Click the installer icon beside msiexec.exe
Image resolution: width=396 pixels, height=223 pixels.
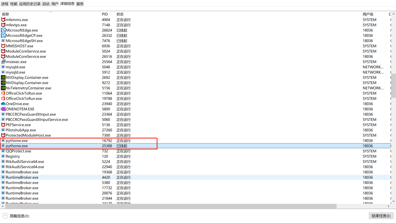coord(3,62)
